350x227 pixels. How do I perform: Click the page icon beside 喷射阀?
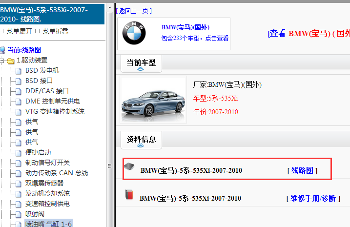point(19,214)
